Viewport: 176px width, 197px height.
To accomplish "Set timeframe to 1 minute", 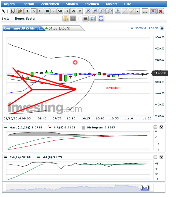I will (27, 11).
